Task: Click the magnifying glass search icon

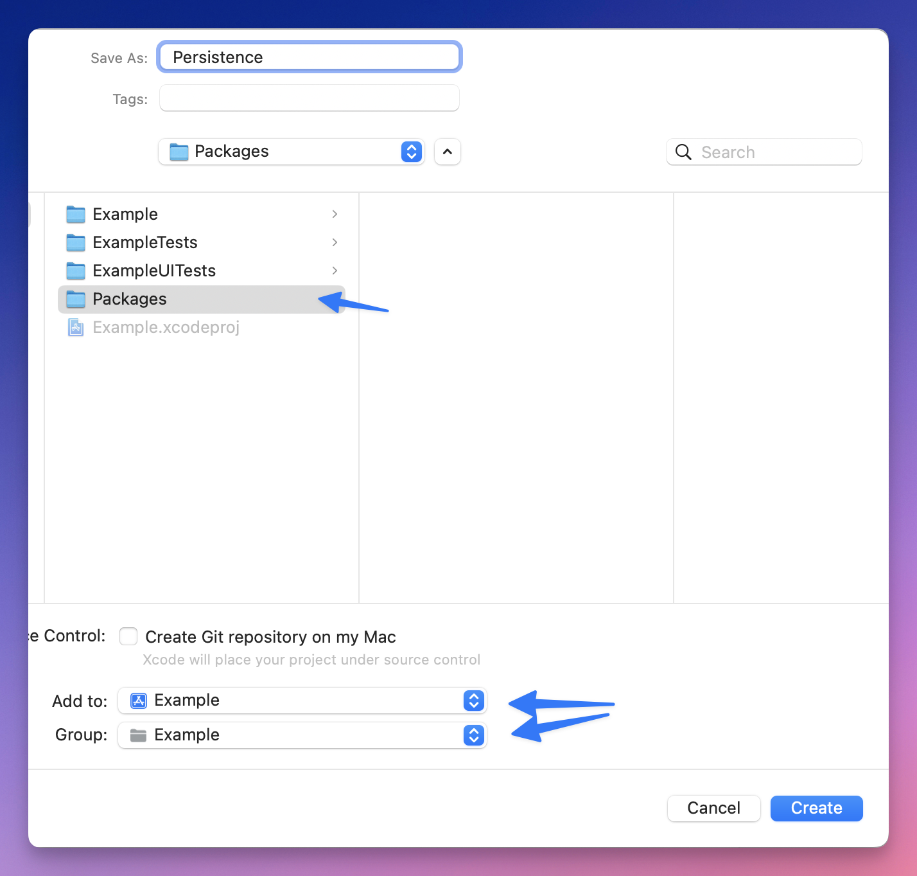Action: pos(683,152)
